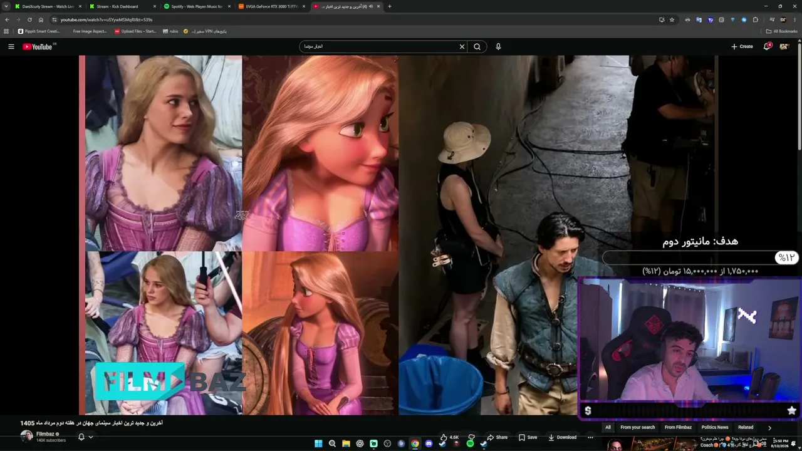Bookmark this page with star icon

pos(672,19)
